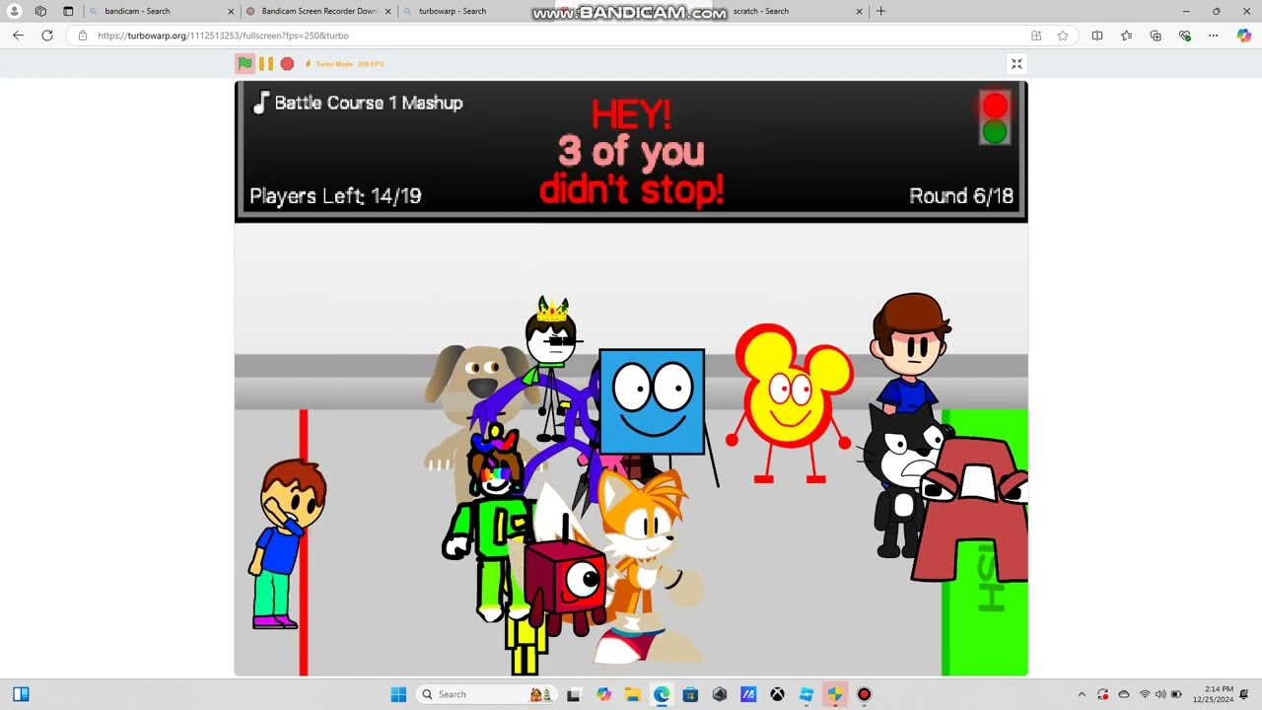Open the Bandicam recorder taskbar icon
Viewport: 1262px width, 710px height.
pyautogui.click(x=864, y=694)
